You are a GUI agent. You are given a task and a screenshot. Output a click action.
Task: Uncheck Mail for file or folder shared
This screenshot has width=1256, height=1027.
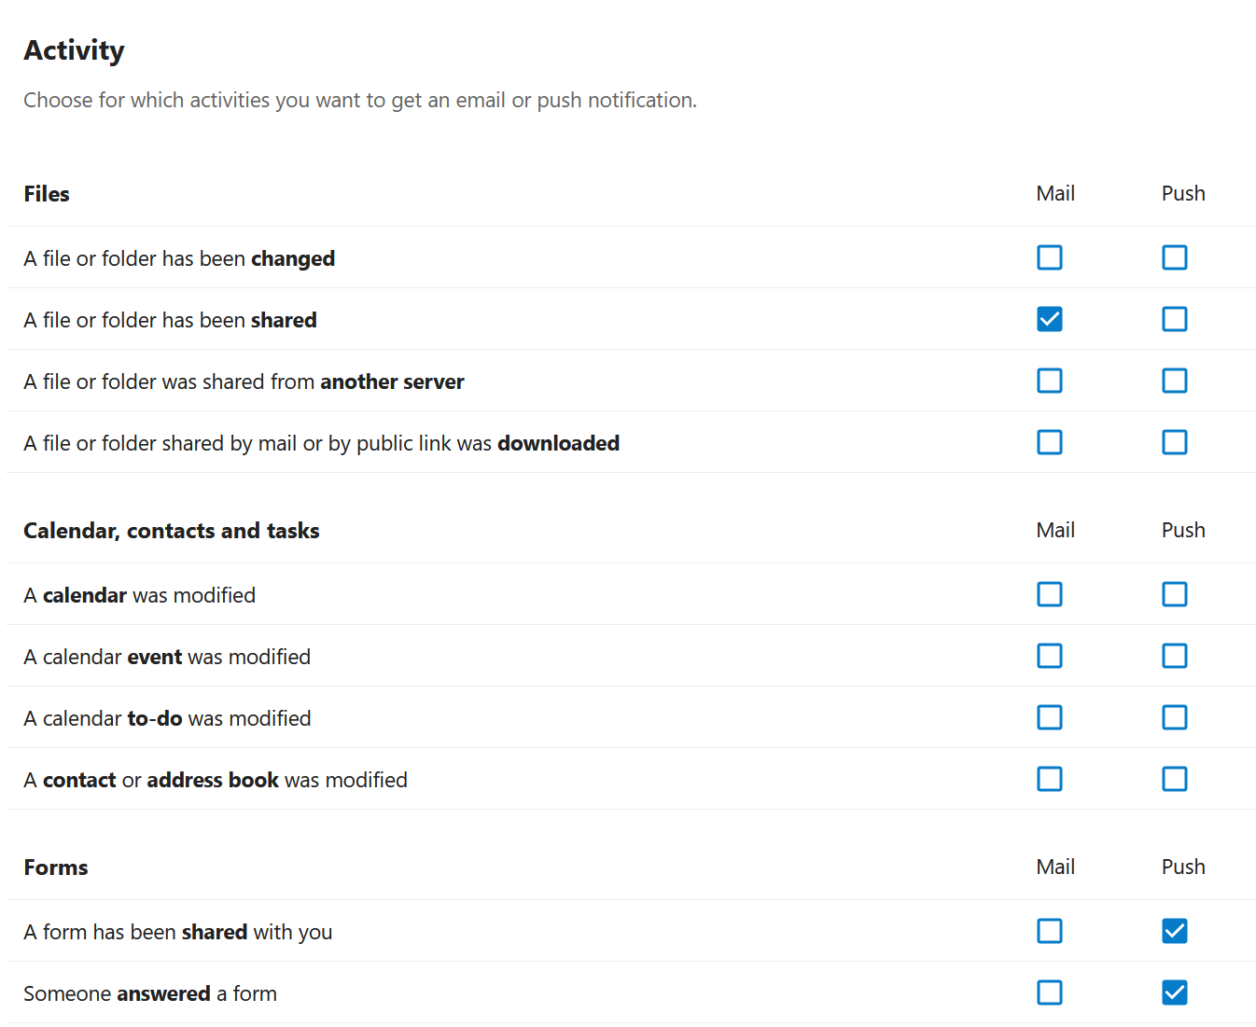point(1050,319)
